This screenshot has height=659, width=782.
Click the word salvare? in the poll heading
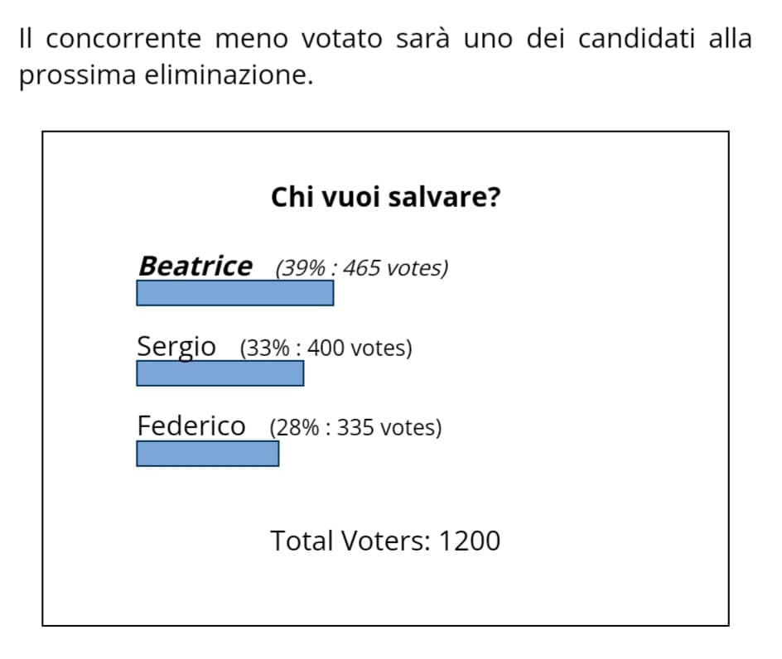(444, 197)
